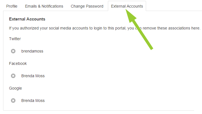202x114 pixels.
Task: Remove the Facebook Brenda Moss association
Action: coord(13,76)
